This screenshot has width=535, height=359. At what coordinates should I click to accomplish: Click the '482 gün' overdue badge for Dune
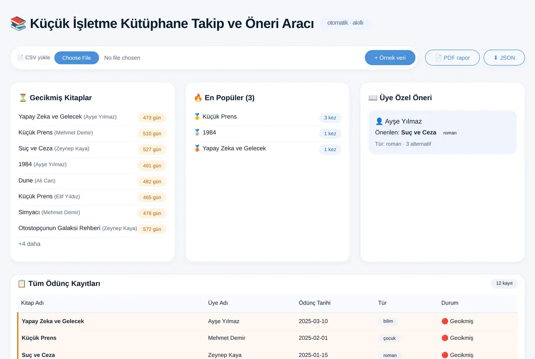coord(152,182)
